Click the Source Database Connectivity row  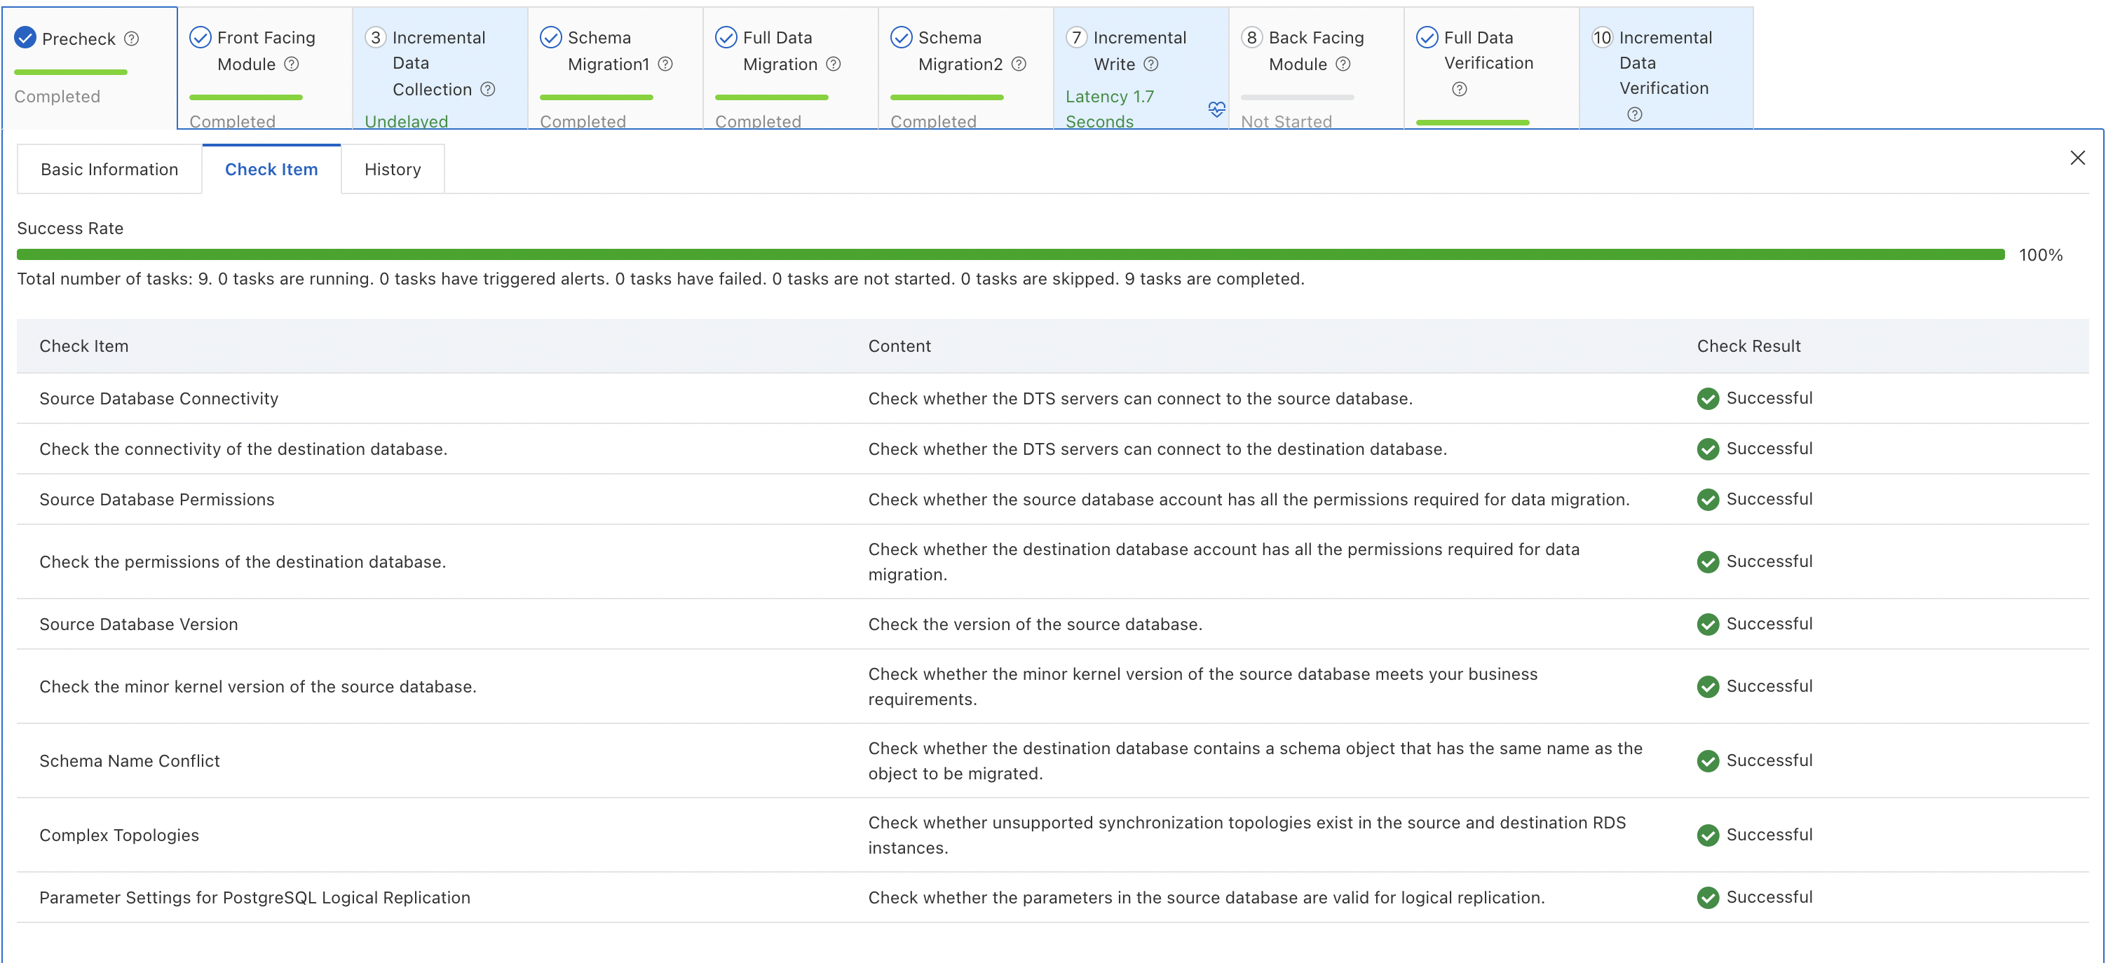click(158, 398)
